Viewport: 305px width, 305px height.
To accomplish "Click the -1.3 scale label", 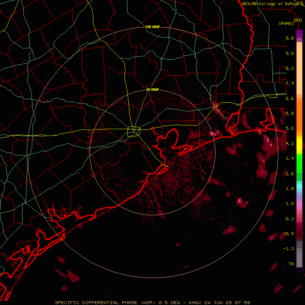I will pyautogui.click(x=288, y=249).
